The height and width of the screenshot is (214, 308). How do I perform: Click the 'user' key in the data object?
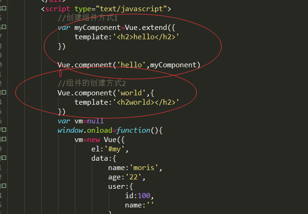click(x=117, y=186)
